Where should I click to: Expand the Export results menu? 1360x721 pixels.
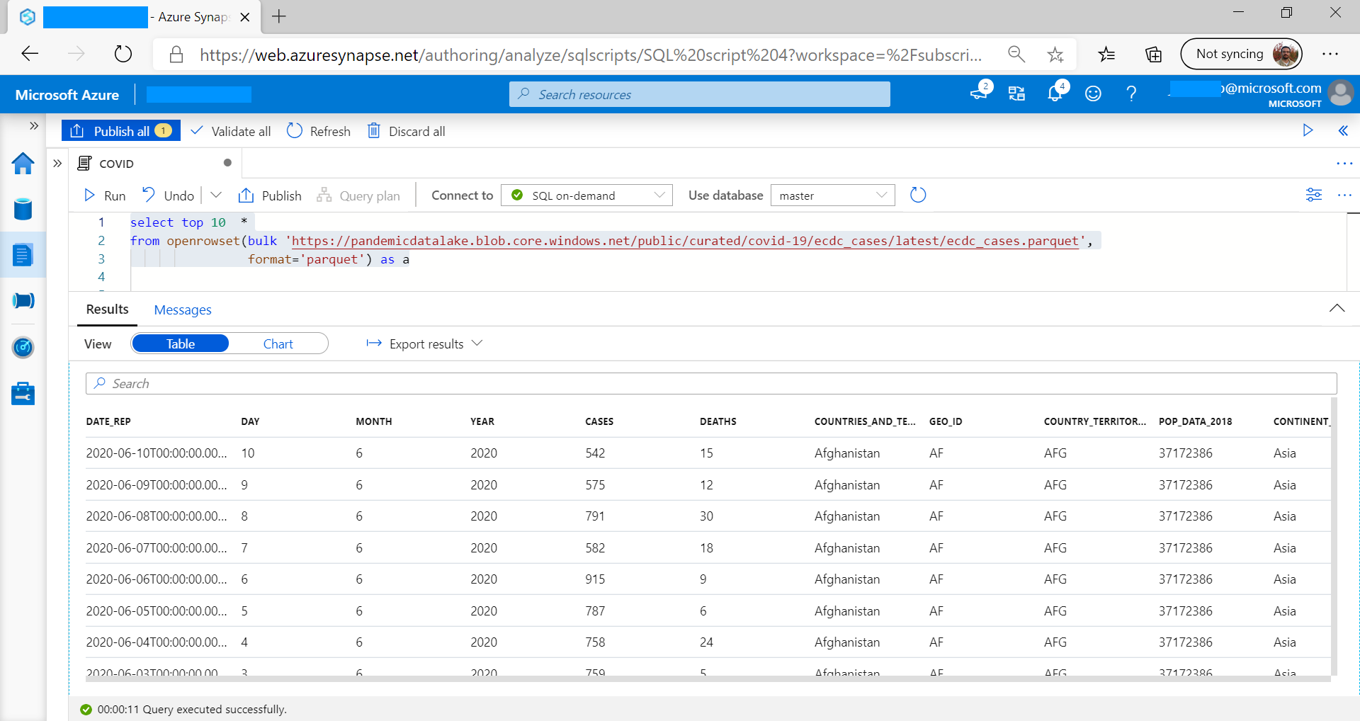coord(424,344)
